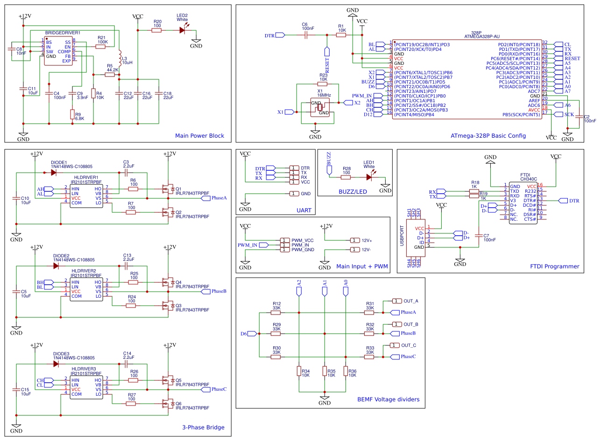601x441 pixels.
Task: Click the ATMEGA328P-AU chip body
Action: tap(467, 79)
